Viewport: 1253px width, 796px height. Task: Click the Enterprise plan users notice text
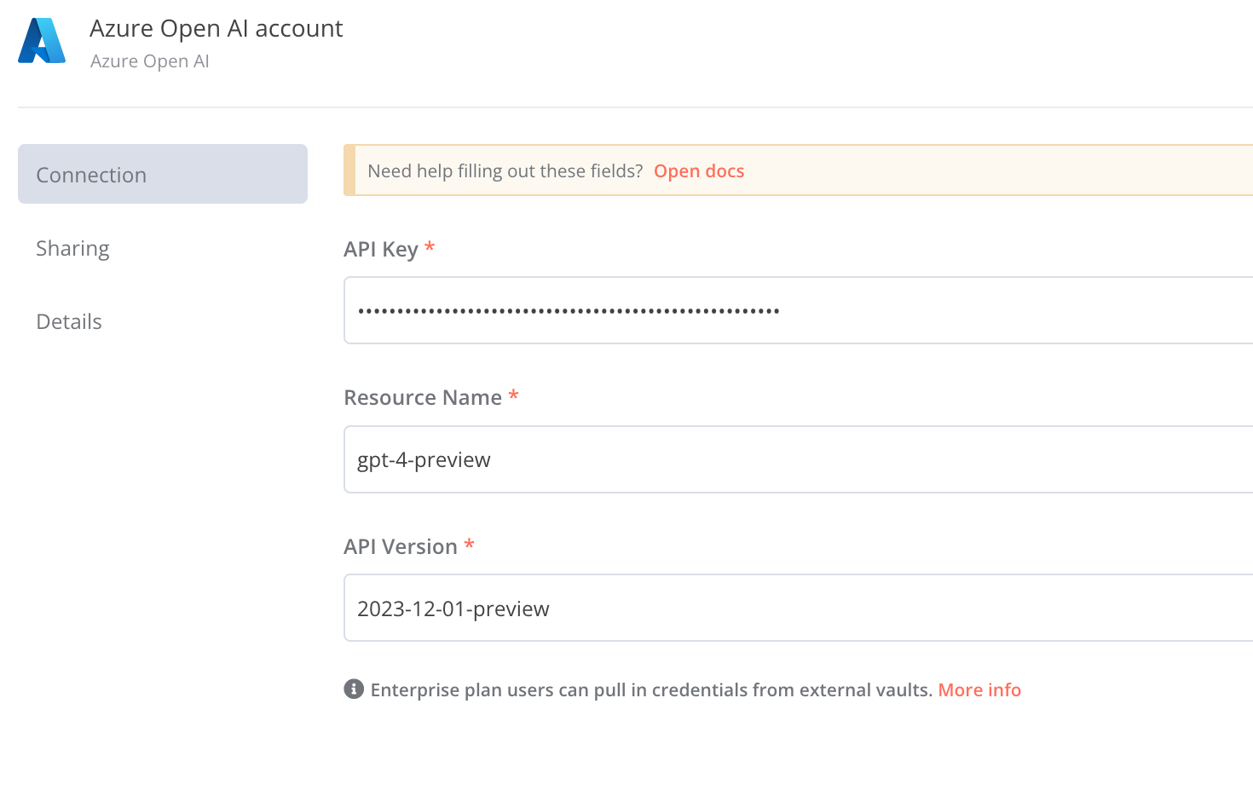(651, 689)
